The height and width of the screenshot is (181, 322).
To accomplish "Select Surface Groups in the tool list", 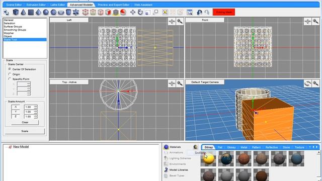I will point(13,27).
